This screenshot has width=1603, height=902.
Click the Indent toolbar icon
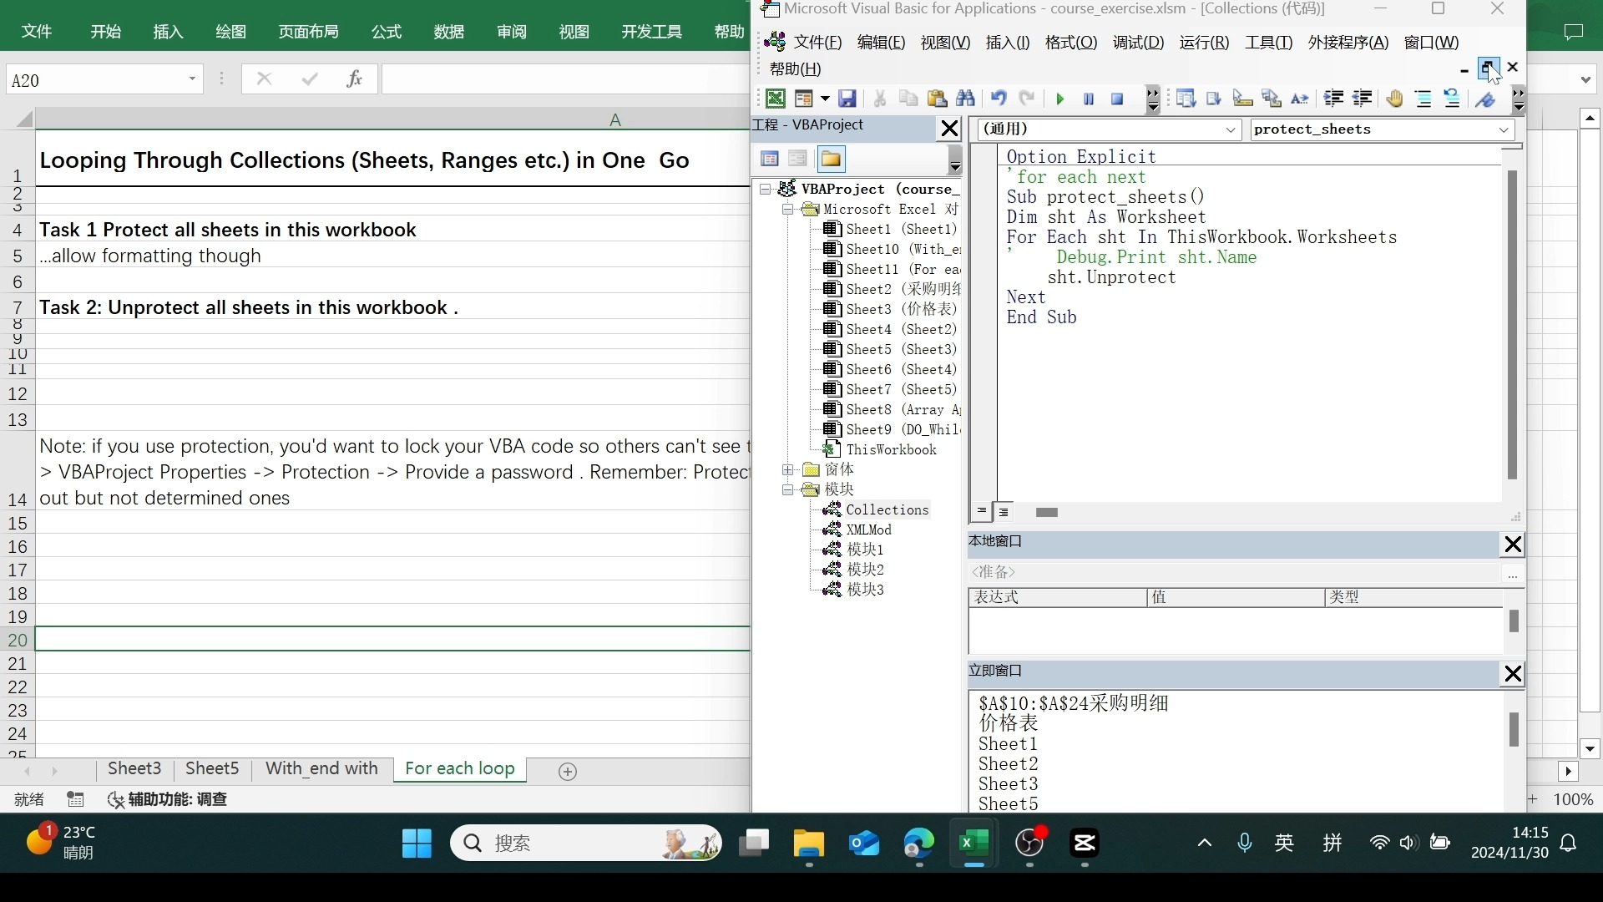tap(1333, 99)
